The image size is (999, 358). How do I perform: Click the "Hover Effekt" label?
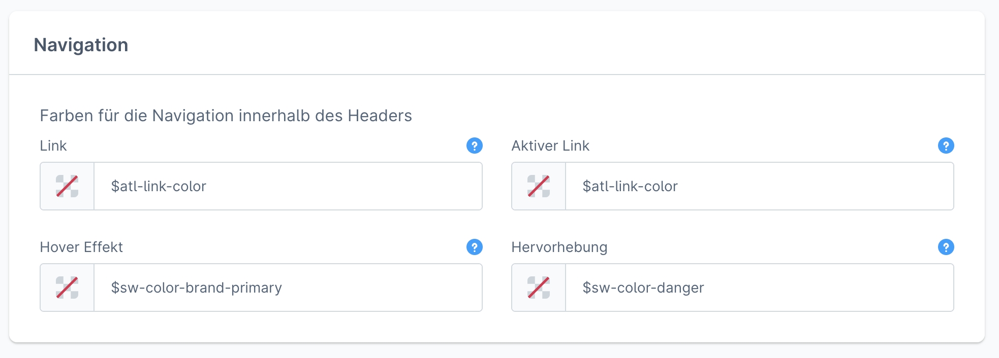point(81,247)
